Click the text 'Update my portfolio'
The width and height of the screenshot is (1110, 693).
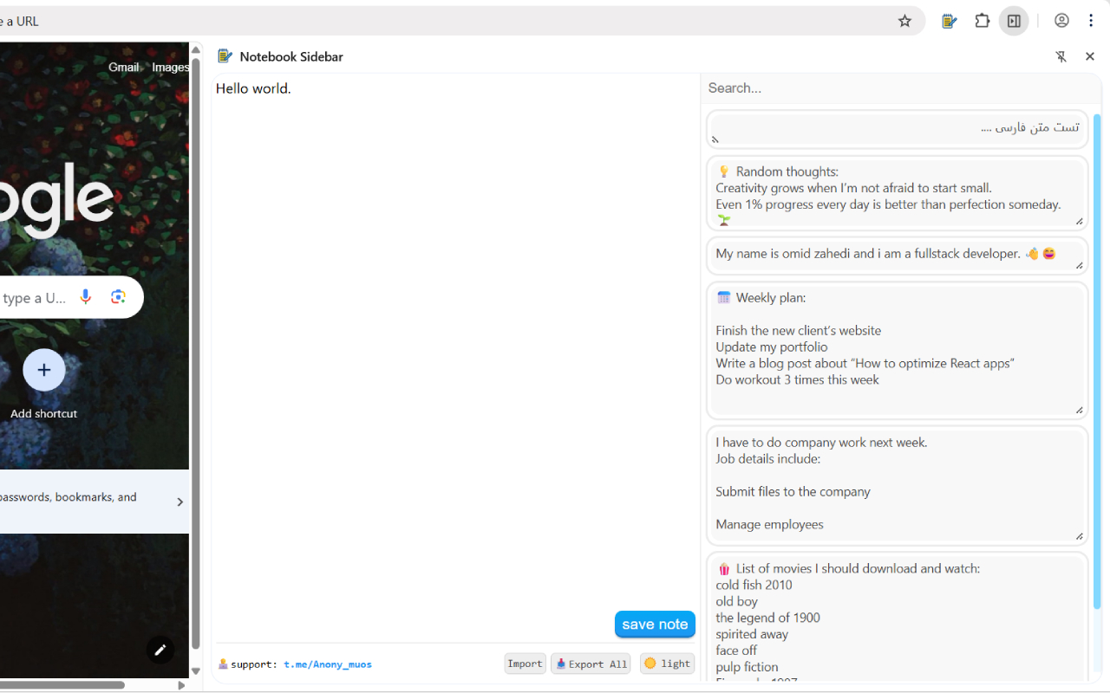(772, 346)
